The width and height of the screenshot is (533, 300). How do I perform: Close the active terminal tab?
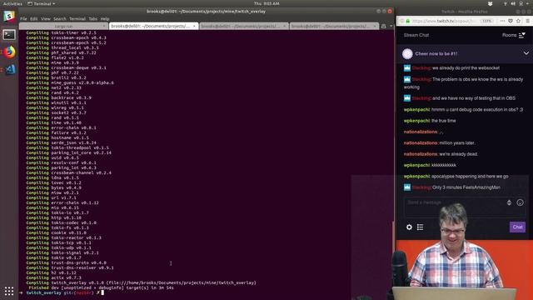pos(194,26)
